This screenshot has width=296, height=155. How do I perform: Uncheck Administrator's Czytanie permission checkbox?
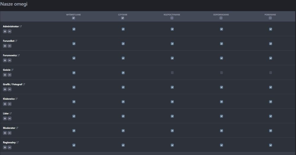pyautogui.click(x=123, y=29)
